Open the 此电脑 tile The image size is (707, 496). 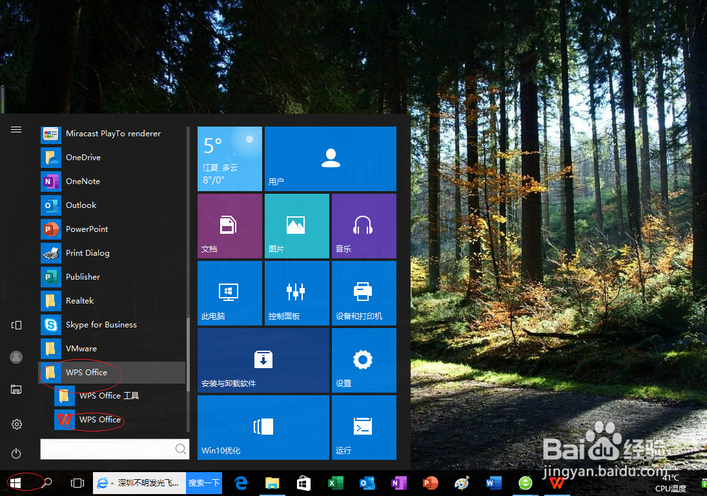pos(229,293)
